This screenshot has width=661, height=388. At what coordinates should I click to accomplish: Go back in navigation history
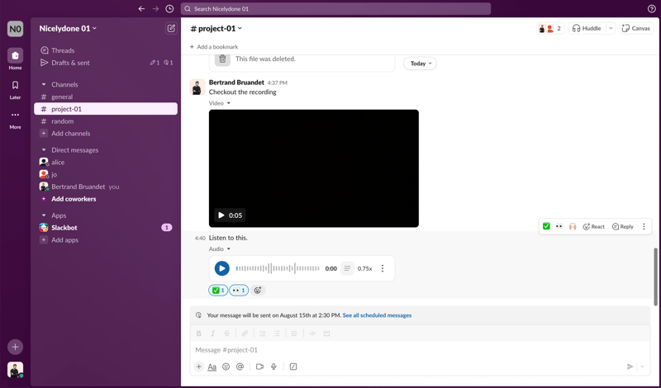tap(141, 9)
